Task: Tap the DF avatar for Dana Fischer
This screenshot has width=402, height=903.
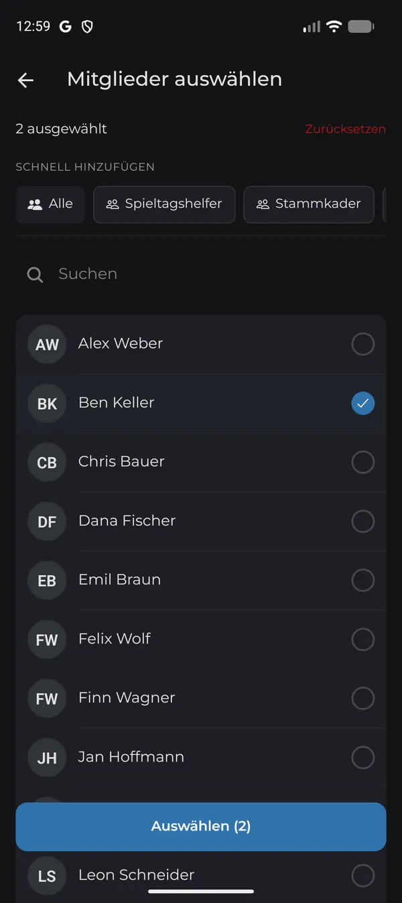Action: tap(47, 522)
